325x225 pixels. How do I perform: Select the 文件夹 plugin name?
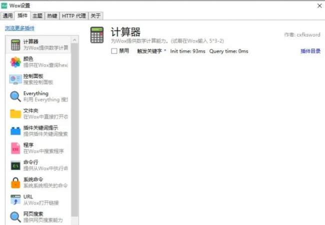tap(30, 110)
